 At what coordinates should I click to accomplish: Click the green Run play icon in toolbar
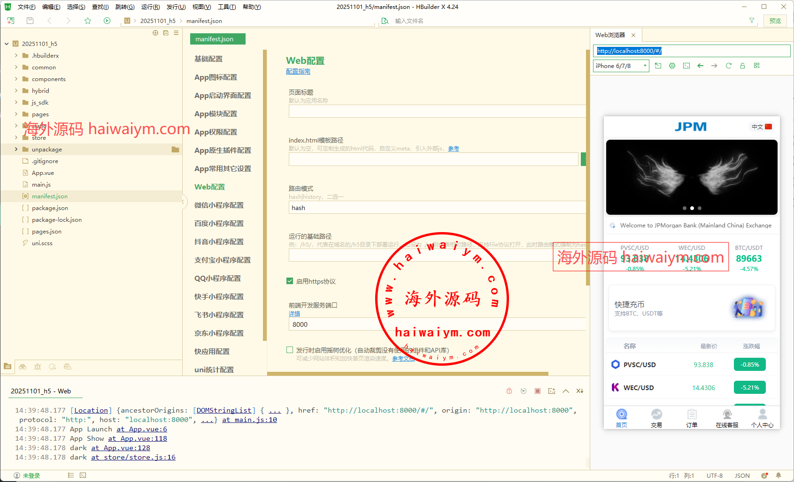coord(107,21)
